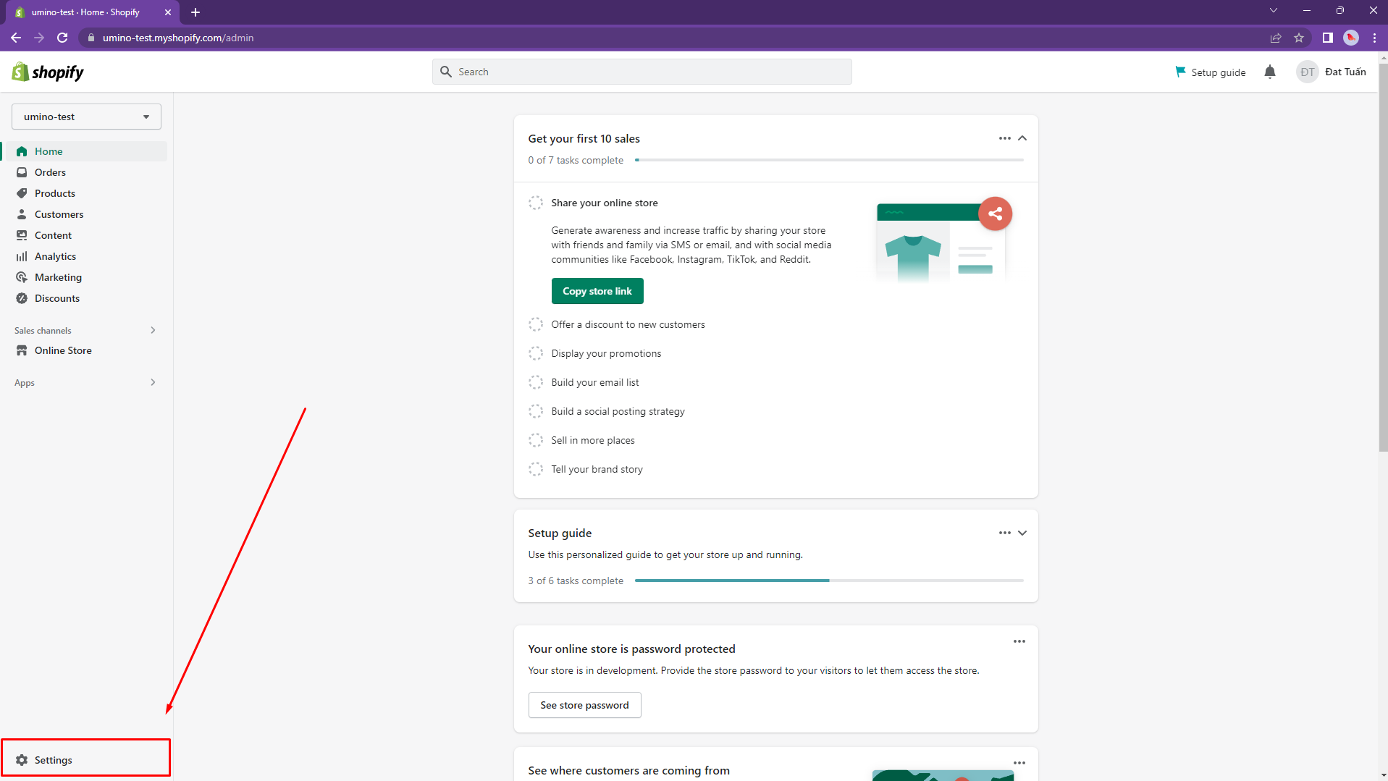Go to Analytics in the sidebar
This screenshot has width=1388, height=781.
[x=55, y=256]
